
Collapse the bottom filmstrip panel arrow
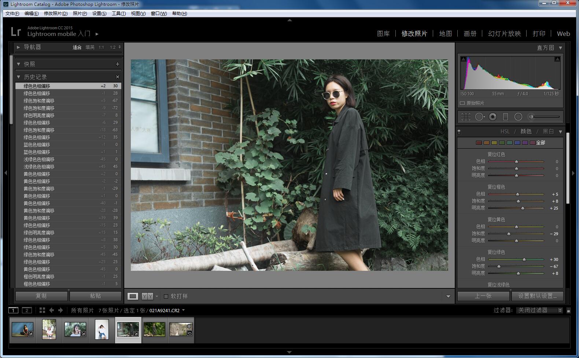289,352
